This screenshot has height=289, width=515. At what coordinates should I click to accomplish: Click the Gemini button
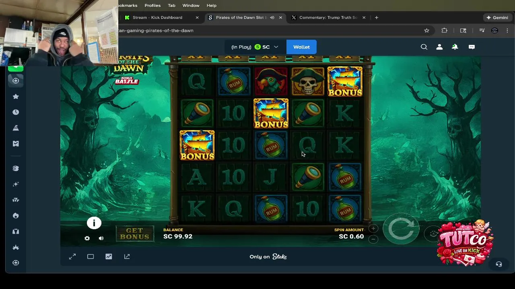497,17
